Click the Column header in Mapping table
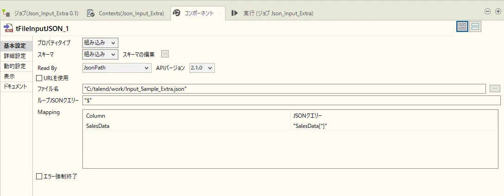Viewport: 504px width, 196px height. tap(186, 116)
